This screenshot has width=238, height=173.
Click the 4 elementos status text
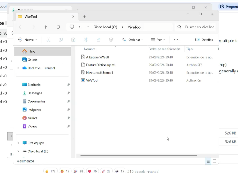(25, 161)
